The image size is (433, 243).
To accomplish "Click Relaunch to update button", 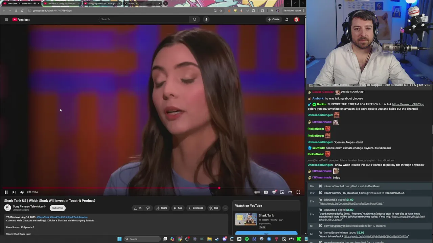I will (293, 10).
